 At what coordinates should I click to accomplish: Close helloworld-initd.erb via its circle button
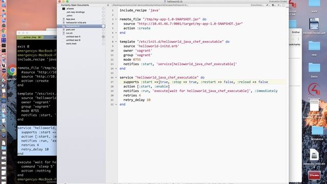point(103,22)
